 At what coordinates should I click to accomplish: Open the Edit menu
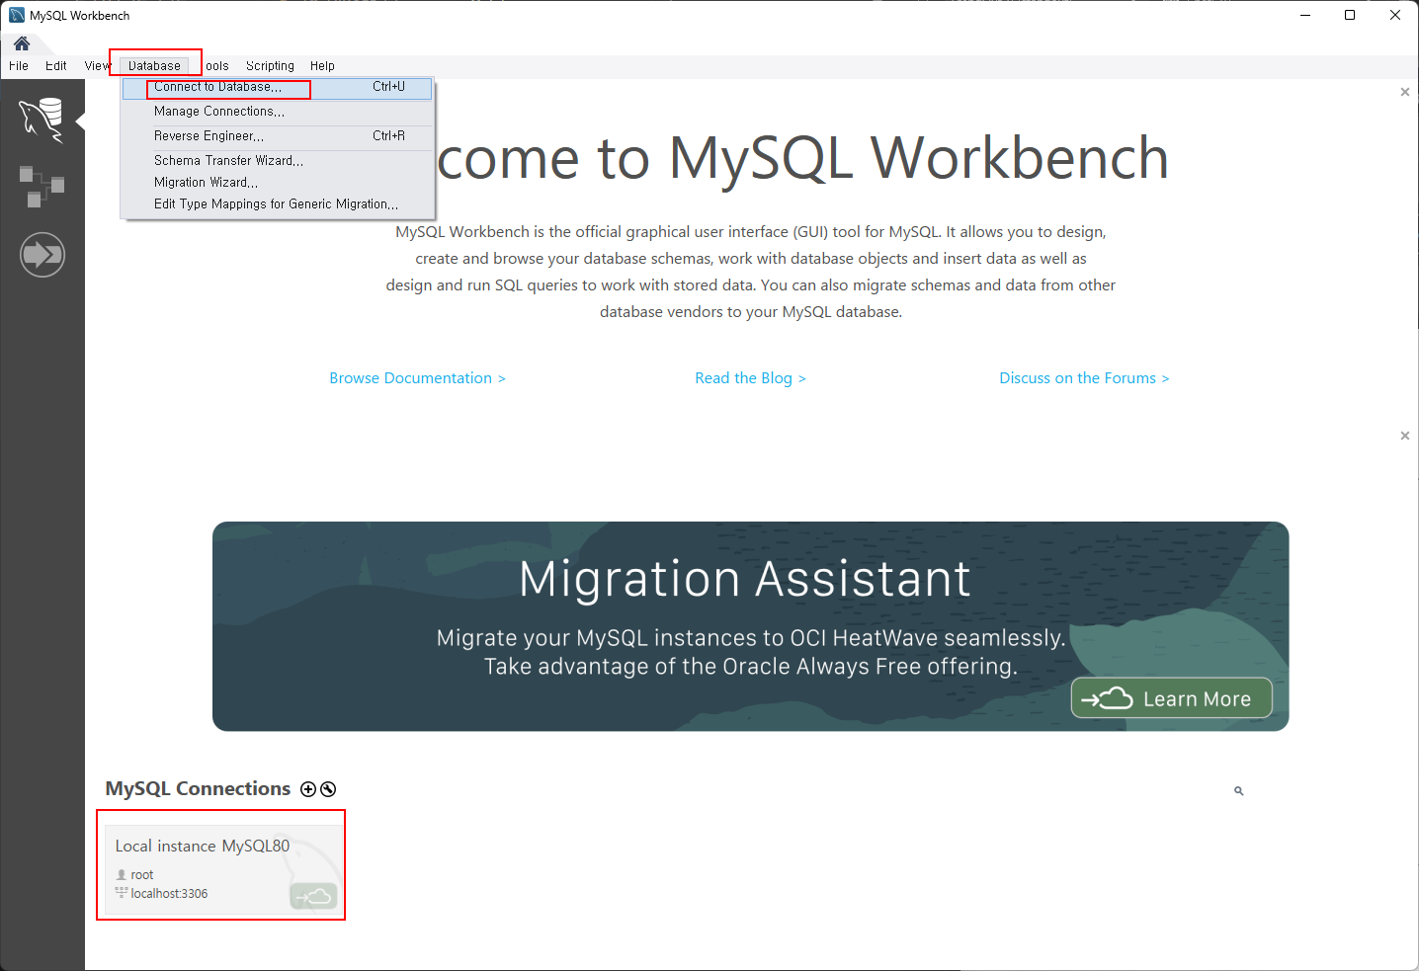[x=56, y=66]
